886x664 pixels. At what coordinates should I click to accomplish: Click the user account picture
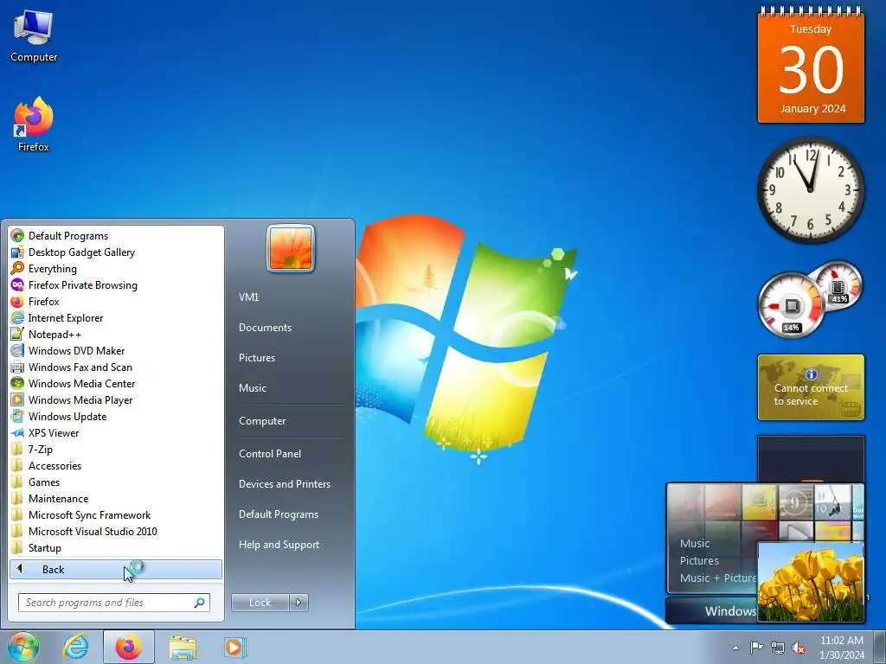[x=291, y=248]
